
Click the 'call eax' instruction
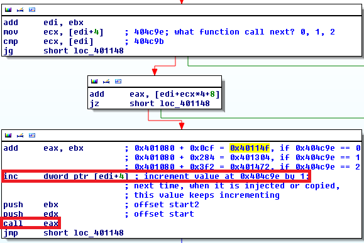tap(31, 224)
